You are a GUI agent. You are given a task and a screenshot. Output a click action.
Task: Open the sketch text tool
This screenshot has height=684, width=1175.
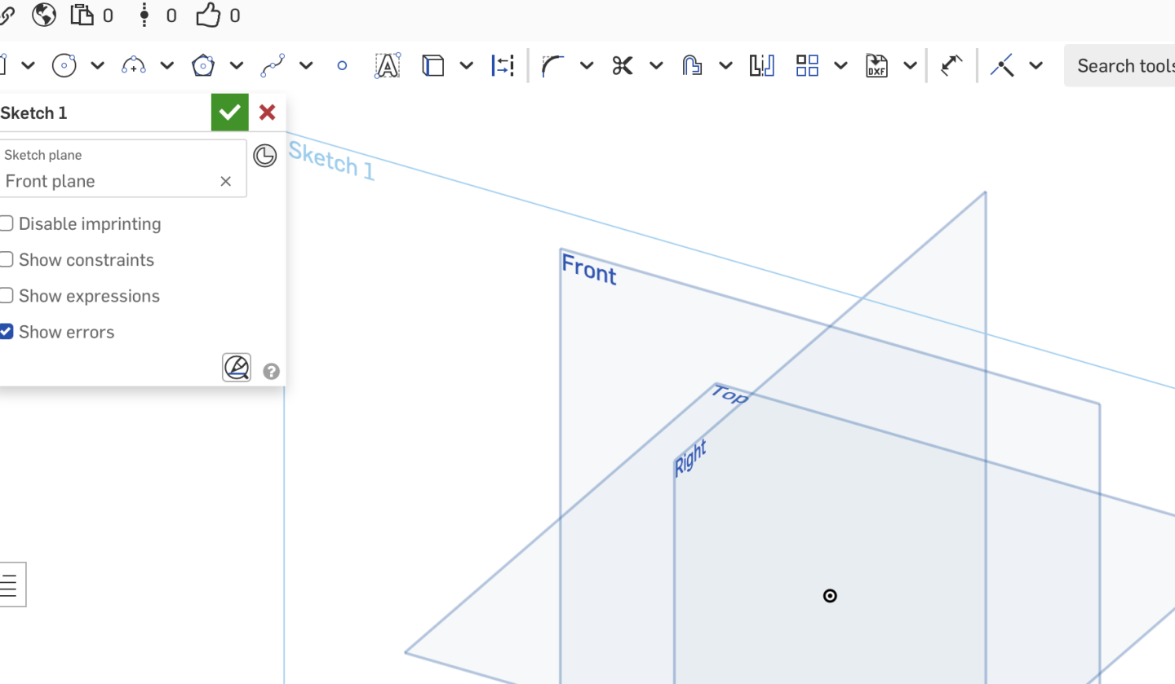(387, 65)
